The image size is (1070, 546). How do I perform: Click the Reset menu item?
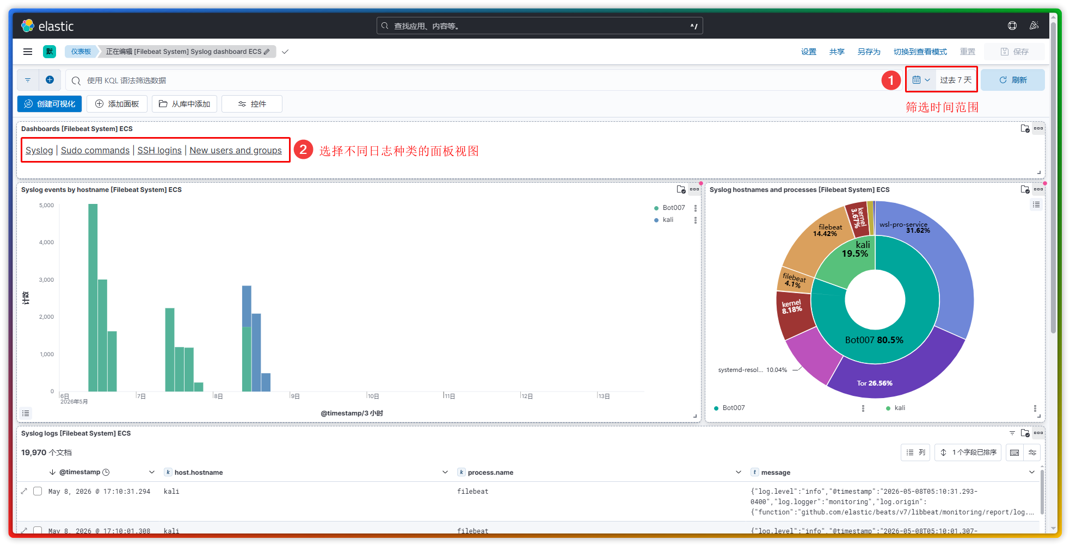click(968, 52)
